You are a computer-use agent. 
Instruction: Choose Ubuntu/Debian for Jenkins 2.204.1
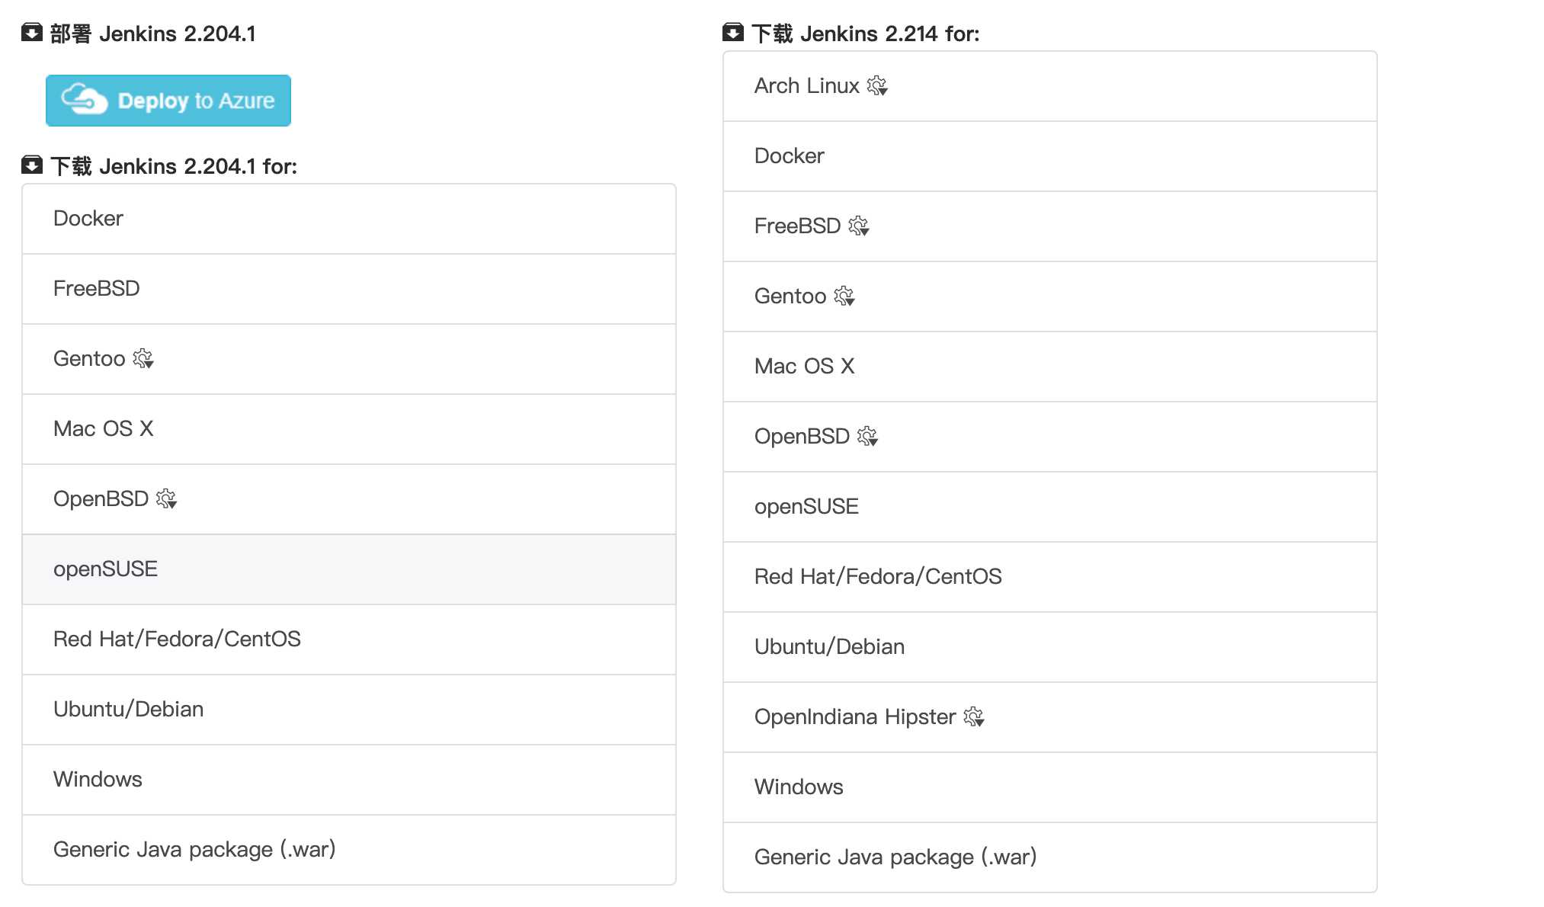pos(349,710)
